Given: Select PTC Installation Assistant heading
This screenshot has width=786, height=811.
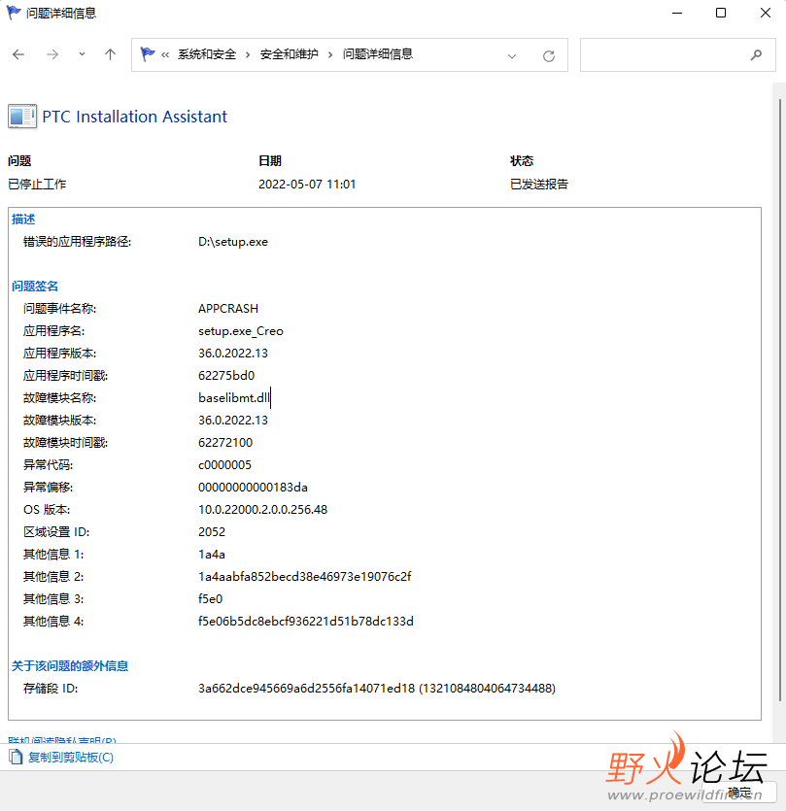Looking at the screenshot, I should tap(134, 117).
